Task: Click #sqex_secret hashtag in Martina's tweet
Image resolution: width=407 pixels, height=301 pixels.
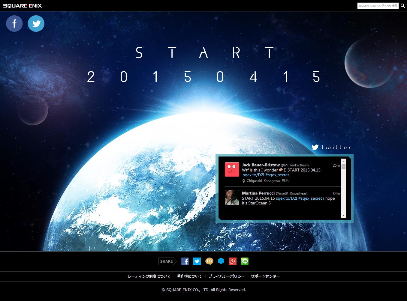Action: 310,198
